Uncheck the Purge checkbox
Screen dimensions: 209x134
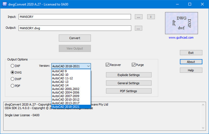tap(134, 65)
